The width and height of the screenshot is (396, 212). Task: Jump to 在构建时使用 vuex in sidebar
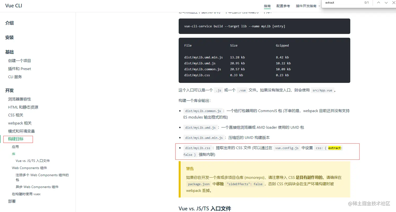(26, 194)
